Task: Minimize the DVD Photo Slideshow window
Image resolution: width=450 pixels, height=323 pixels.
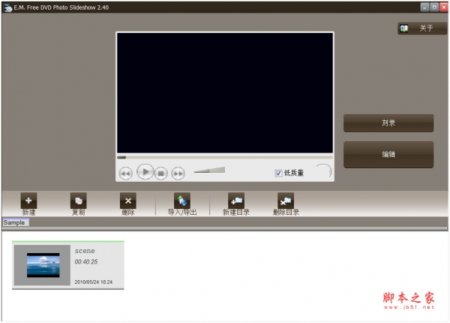Action: [x=424, y=8]
